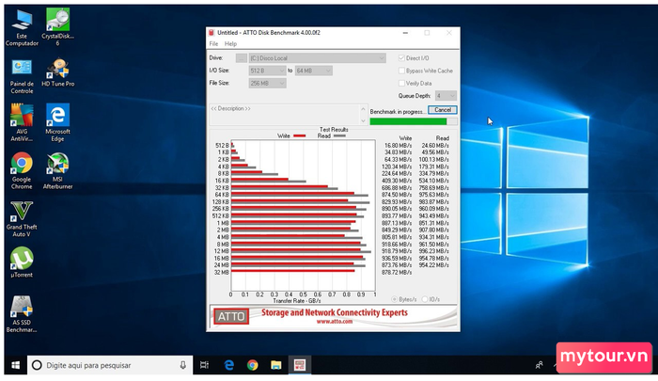Open Edge from the taskbar

tap(228, 365)
